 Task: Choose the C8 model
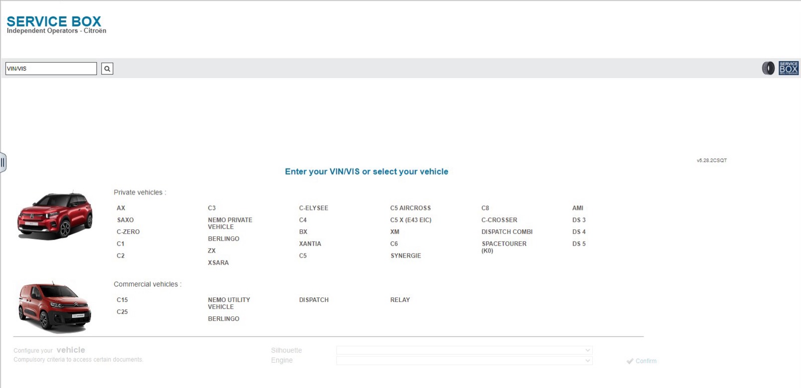[485, 208]
